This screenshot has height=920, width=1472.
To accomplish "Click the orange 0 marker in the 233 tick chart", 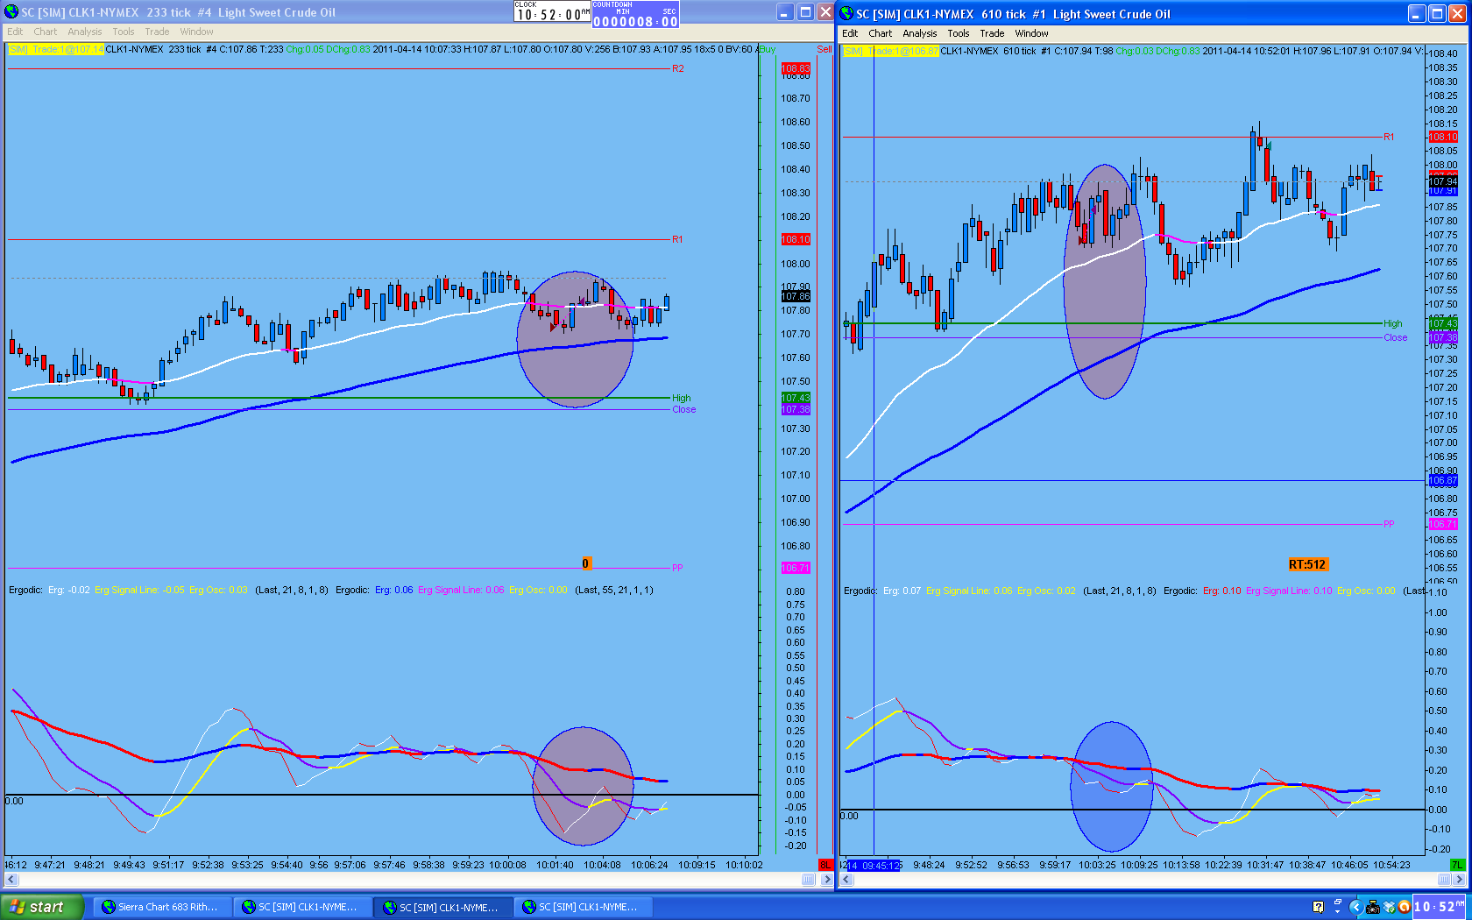I will point(586,563).
